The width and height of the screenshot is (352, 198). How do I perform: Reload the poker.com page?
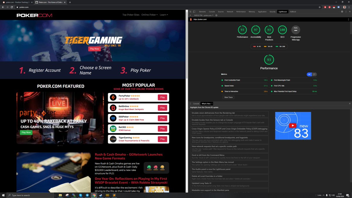click(11, 7)
